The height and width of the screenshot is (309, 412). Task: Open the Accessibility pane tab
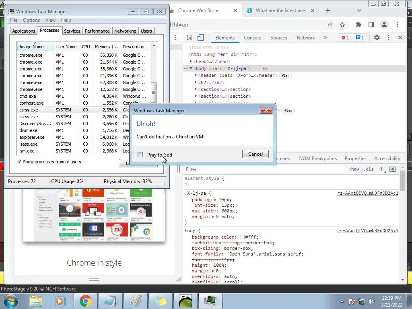[387, 159]
